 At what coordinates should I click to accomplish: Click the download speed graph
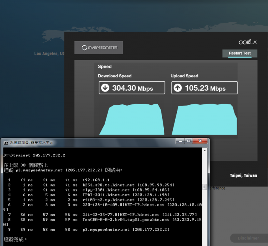[132, 119]
